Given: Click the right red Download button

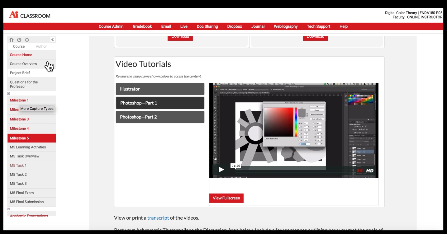Looking at the screenshot, I should 315,38.
